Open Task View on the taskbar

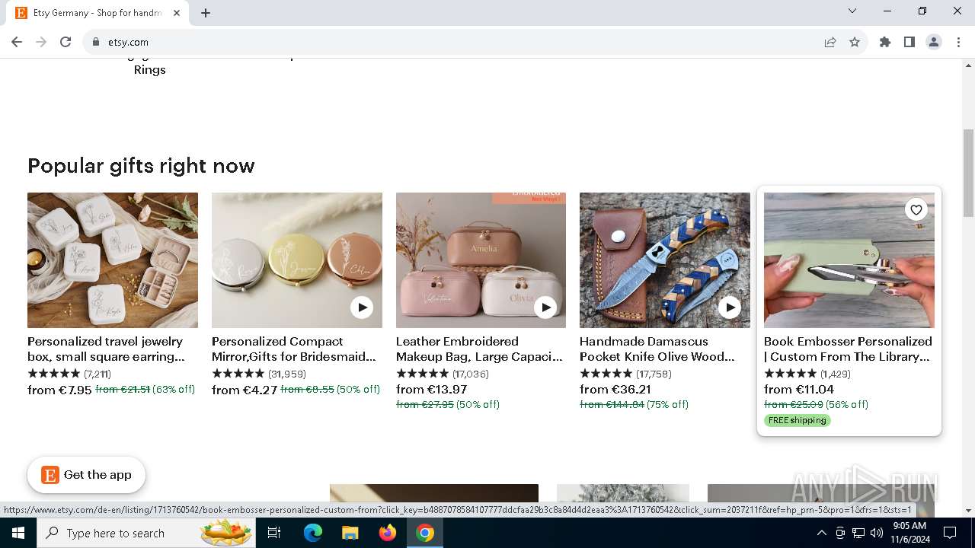(274, 533)
